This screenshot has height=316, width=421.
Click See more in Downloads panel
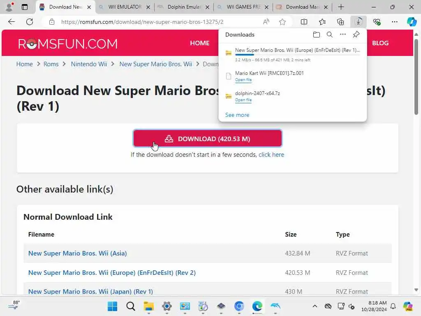[237, 115]
